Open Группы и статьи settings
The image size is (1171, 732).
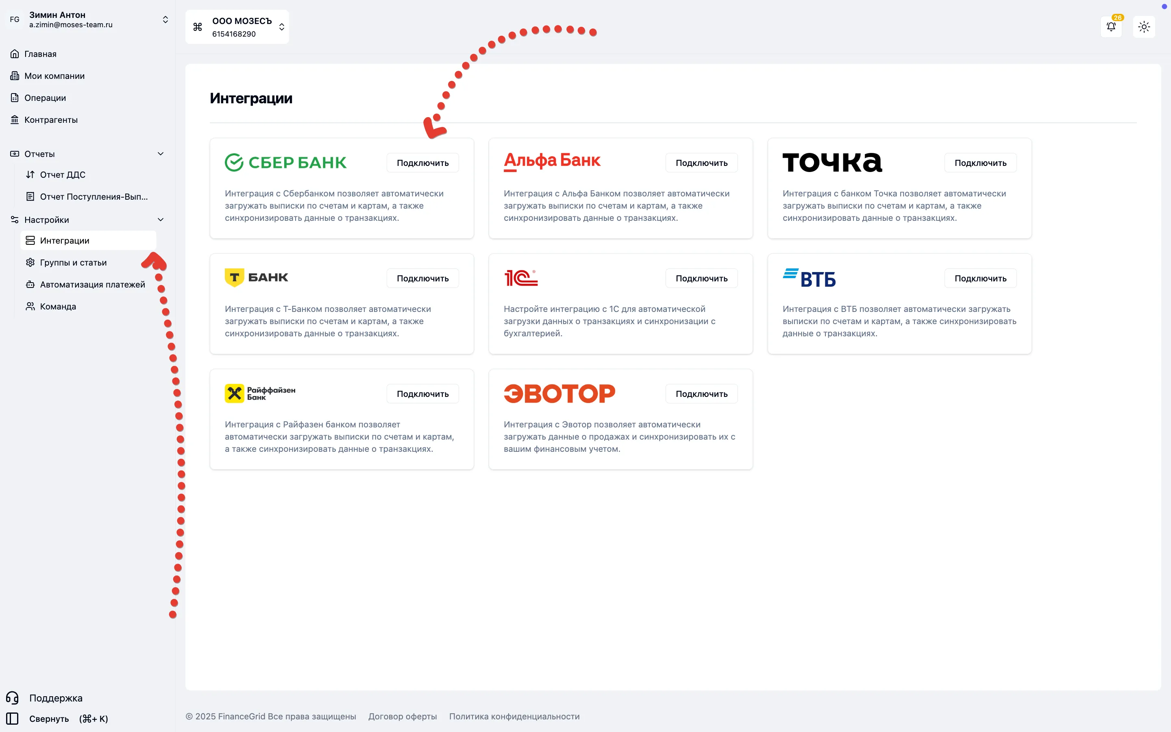click(x=89, y=262)
